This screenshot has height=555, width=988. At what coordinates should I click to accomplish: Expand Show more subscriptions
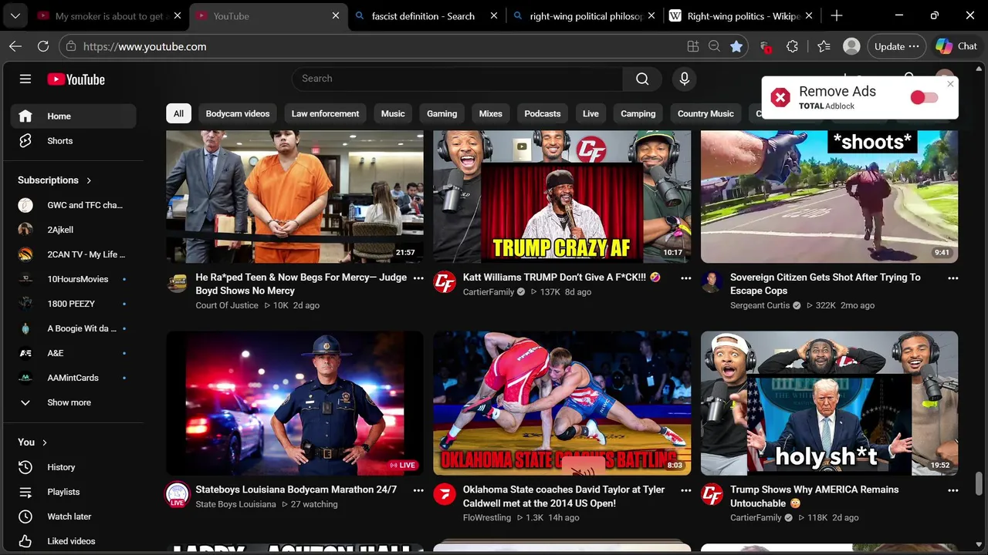pyautogui.click(x=73, y=402)
